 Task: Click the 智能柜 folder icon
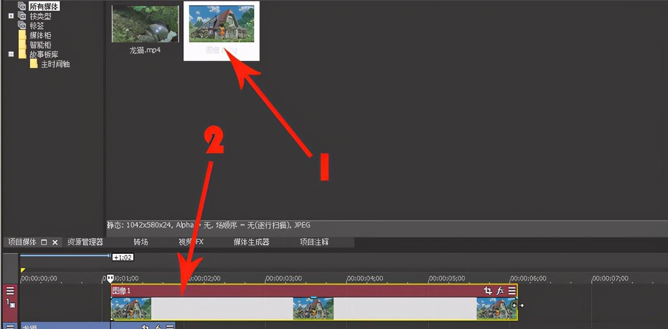[22, 45]
